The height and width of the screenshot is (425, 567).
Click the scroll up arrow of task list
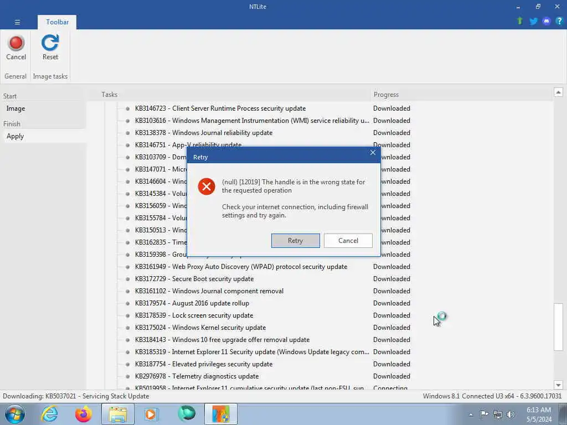pyautogui.click(x=558, y=92)
